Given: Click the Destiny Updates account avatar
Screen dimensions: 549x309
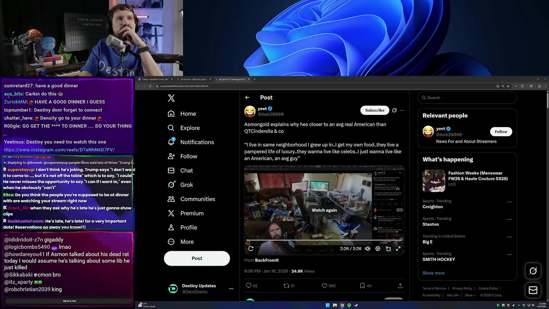Looking at the screenshot, I should point(172,289).
